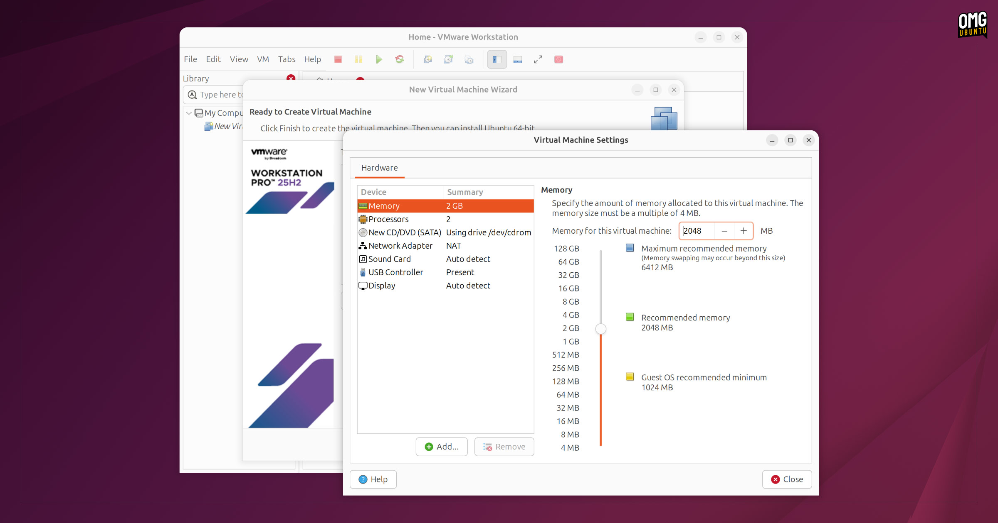The image size is (998, 523).
Task: Open the VM menu
Action: click(x=263, y=59)
